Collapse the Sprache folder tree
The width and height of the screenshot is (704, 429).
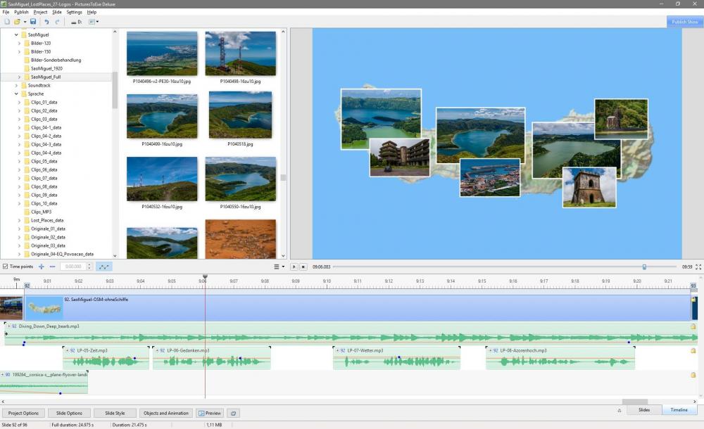click(15, 94)
